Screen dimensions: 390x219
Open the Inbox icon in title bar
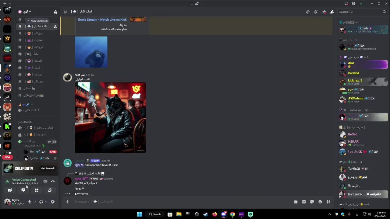[x=346, y=4]
